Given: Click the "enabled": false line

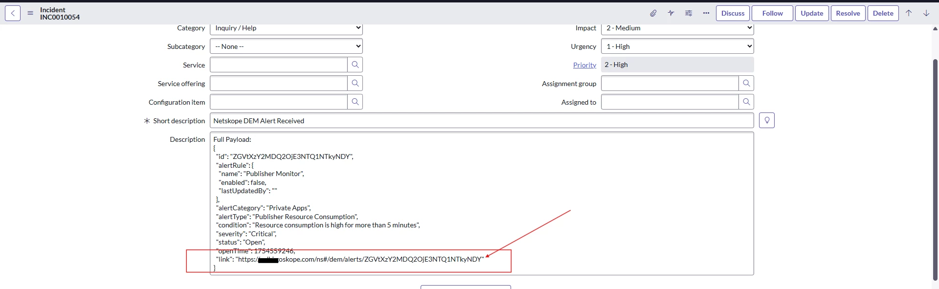Looking at the screenshot, I should [243, 182].
